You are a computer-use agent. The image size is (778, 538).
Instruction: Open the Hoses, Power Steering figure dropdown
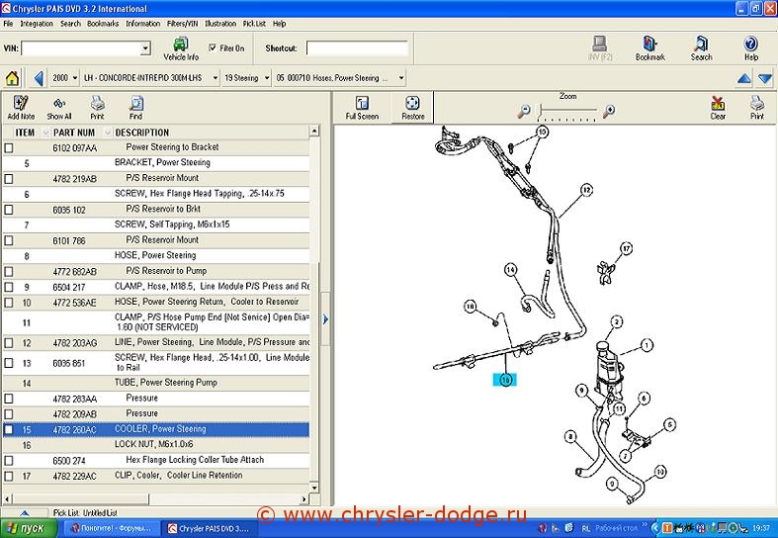(401, 78)
